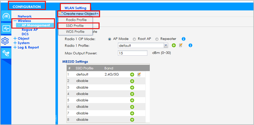Choose WDS Profile from the menu
Screen dimensions: 254x125
pos(75,32)
